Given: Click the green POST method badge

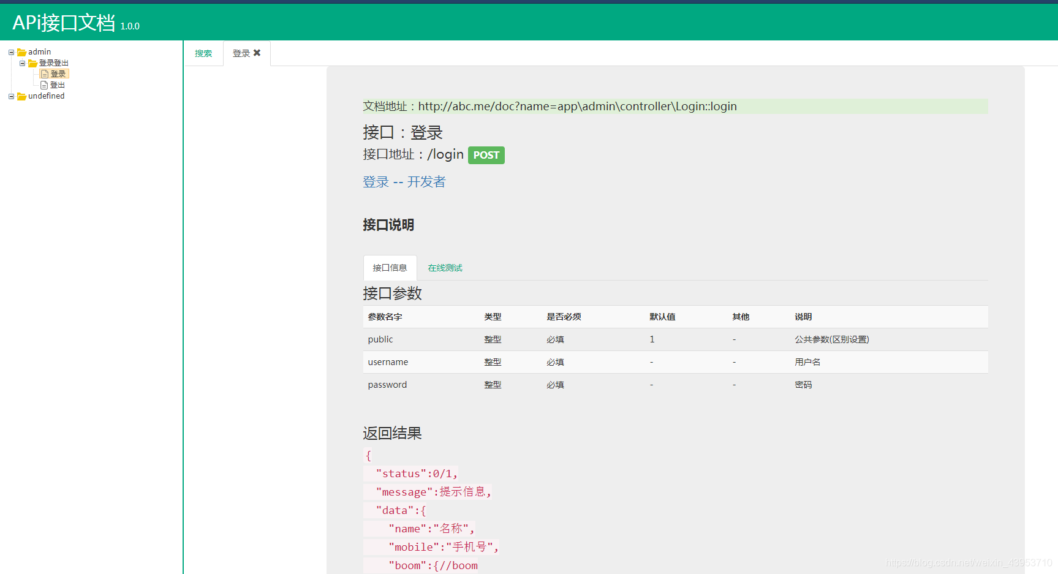Looking at the screenshot, I should [x=486, y=155].
